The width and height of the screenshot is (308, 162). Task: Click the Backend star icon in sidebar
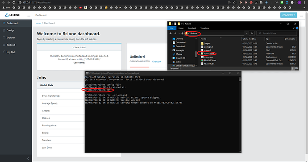point(4,45)
